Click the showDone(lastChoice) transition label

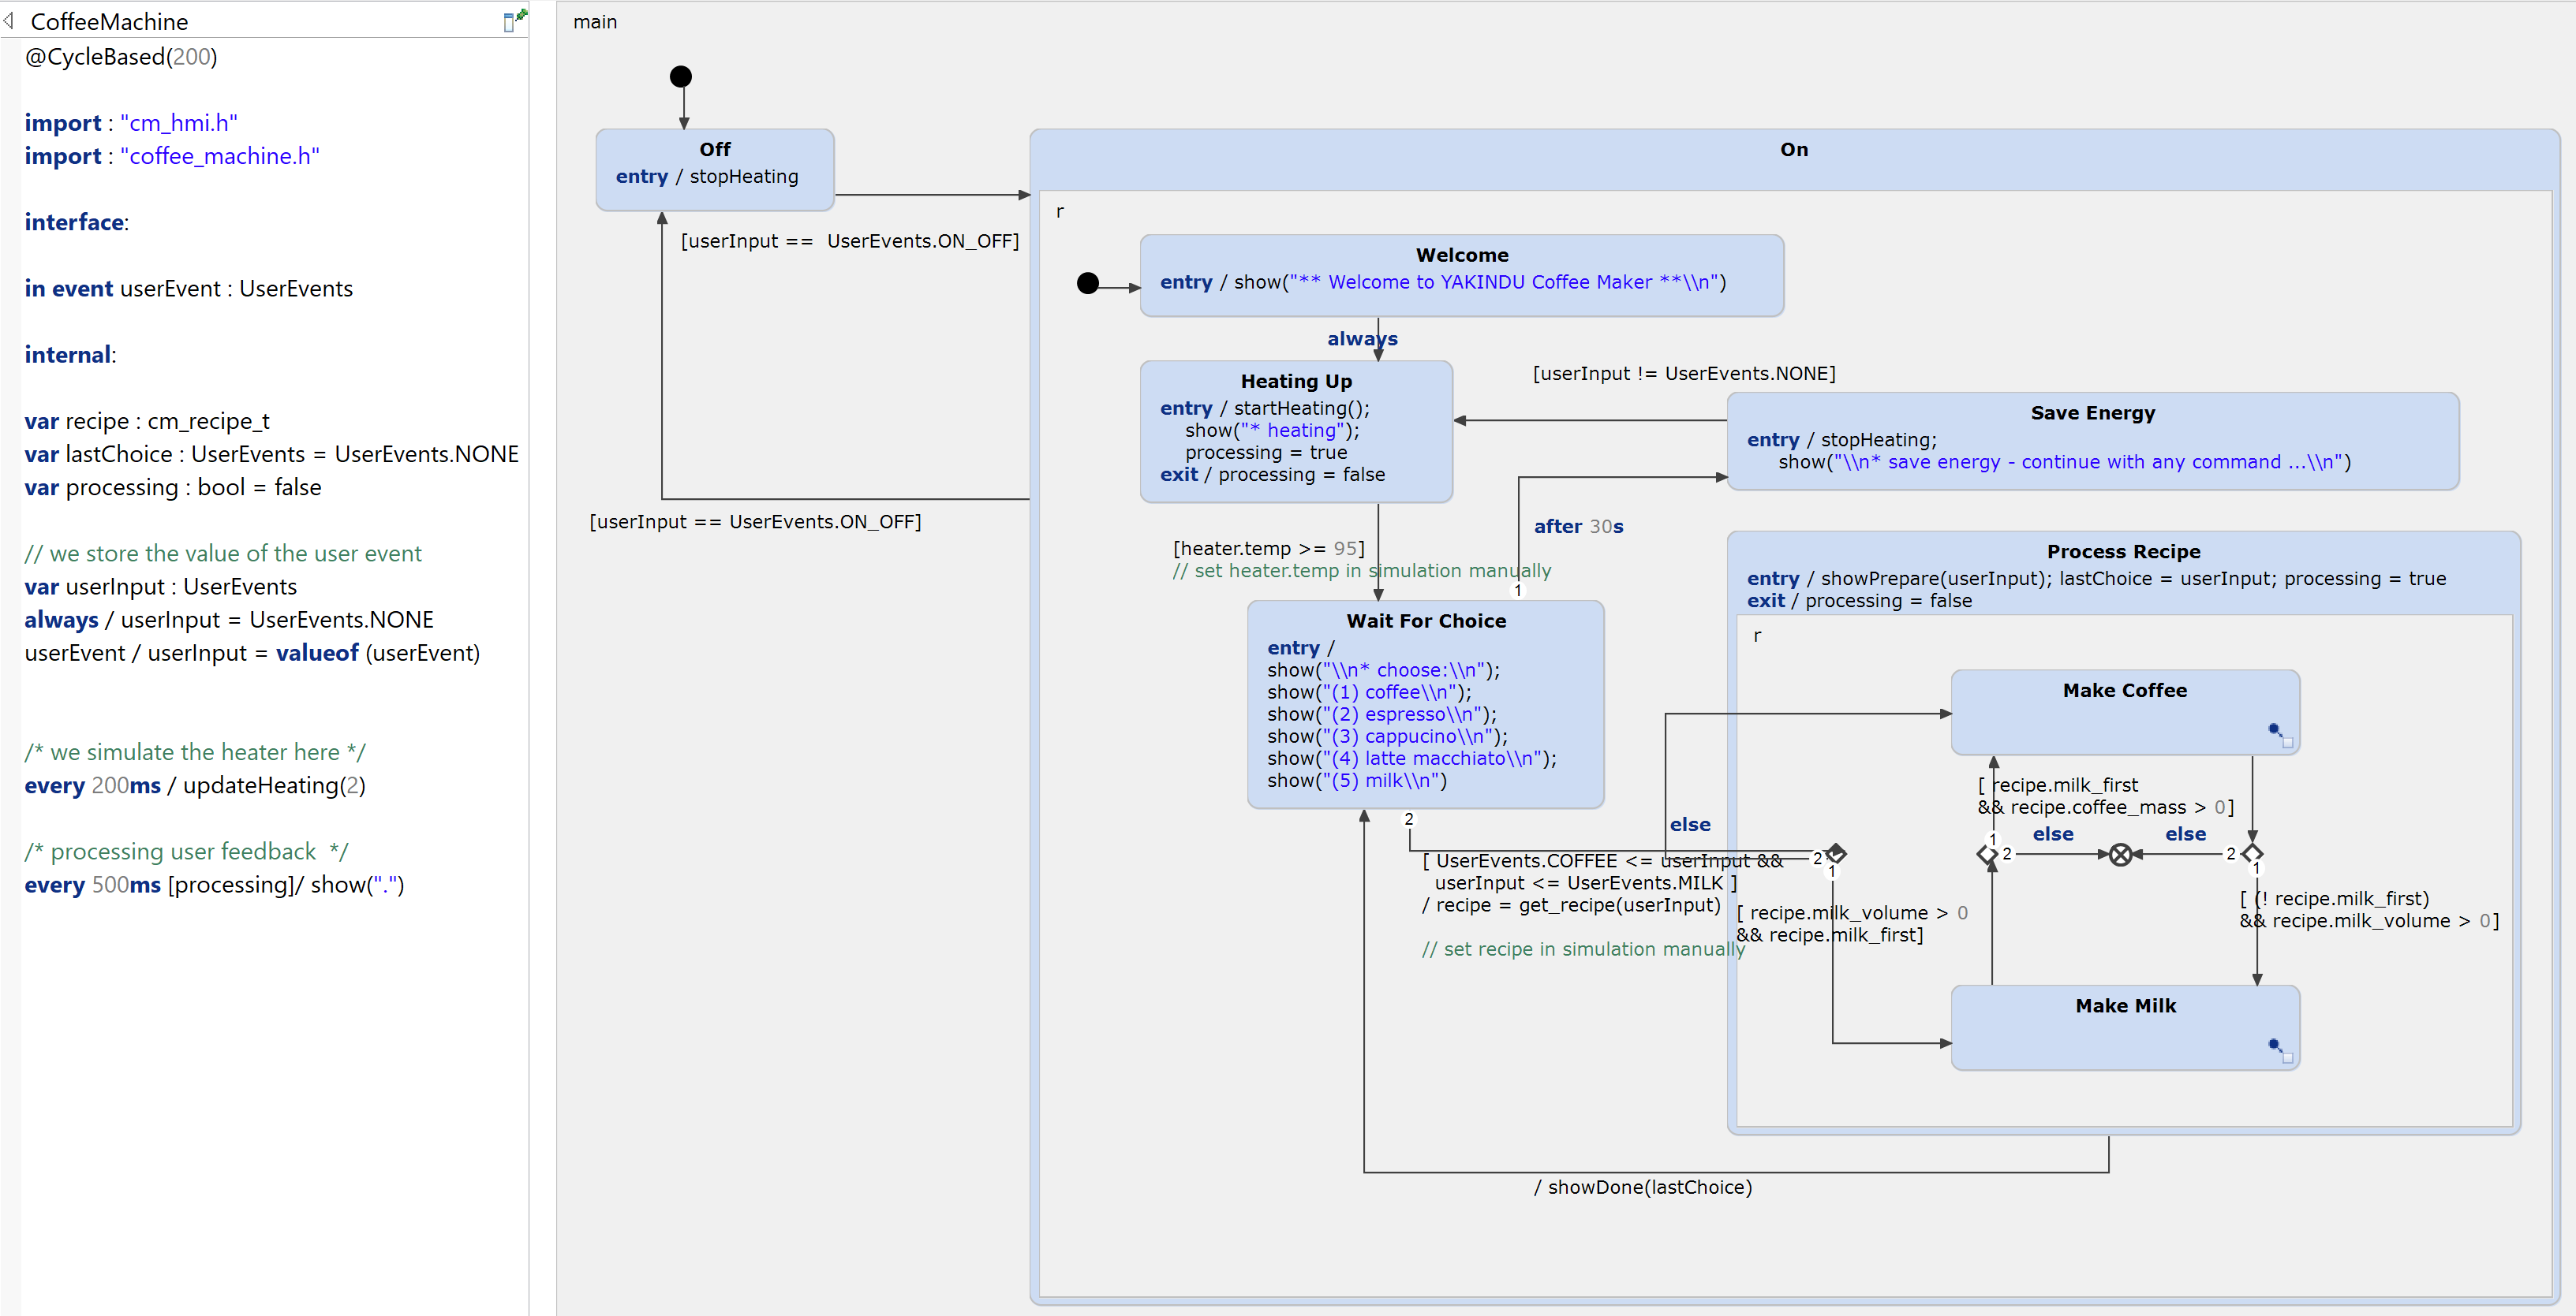[x=1643, y=1187]
